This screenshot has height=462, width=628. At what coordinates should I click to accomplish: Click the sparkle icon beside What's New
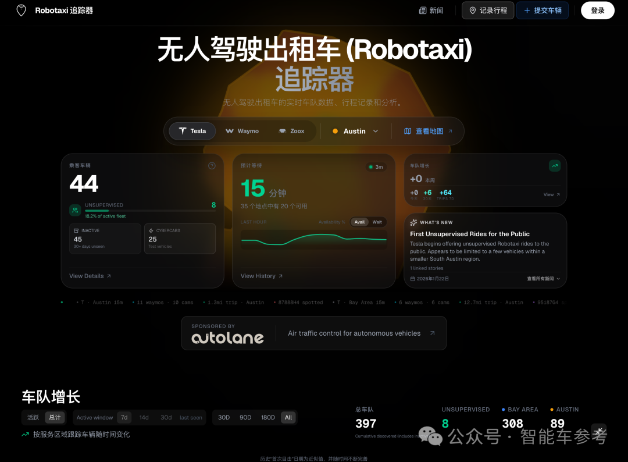(413, 223)
